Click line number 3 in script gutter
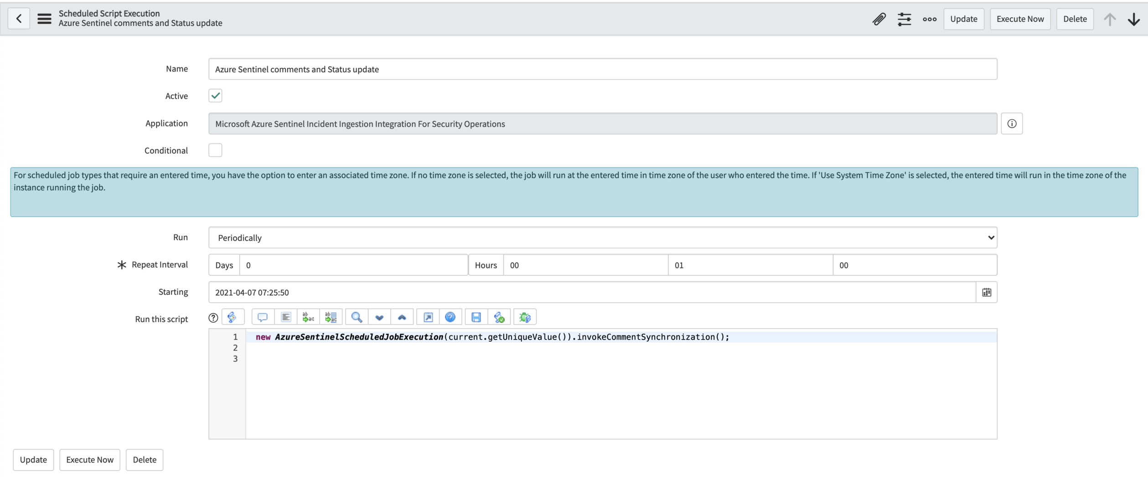Viewport: 1148px width, 477px height. [235, 359]
